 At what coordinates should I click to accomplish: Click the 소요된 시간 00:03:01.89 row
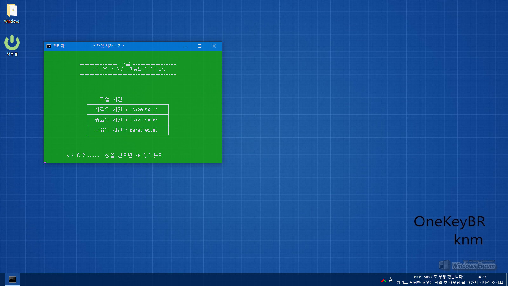pyautogui.click(x=128, y=130)
